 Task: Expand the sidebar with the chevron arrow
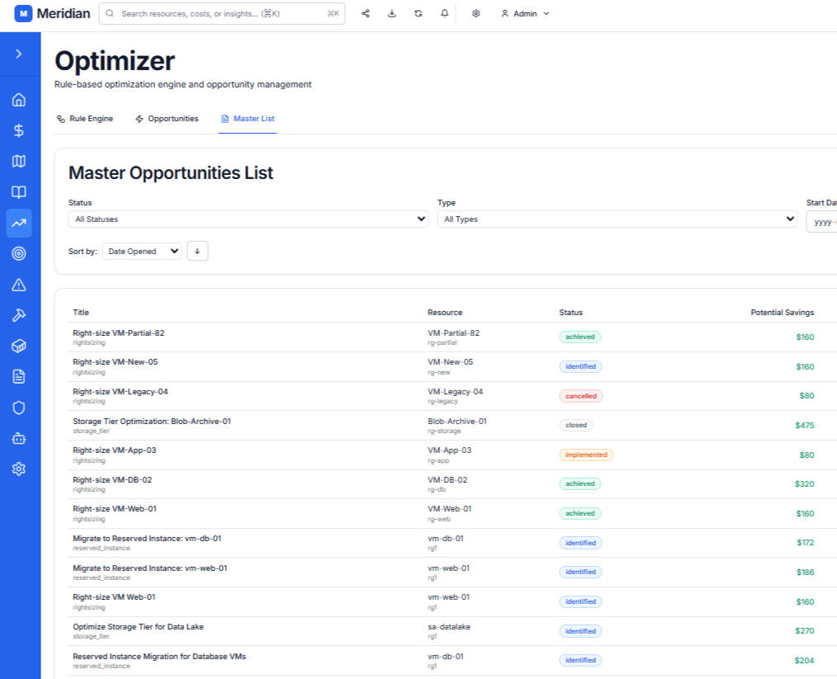[19, 54]
